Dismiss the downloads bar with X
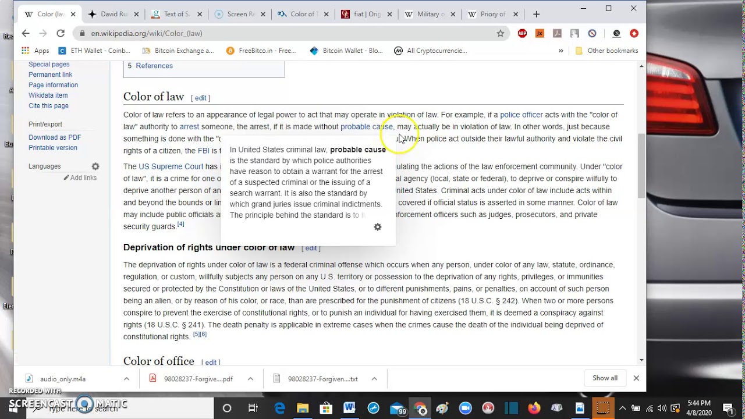 click(636, 378)
